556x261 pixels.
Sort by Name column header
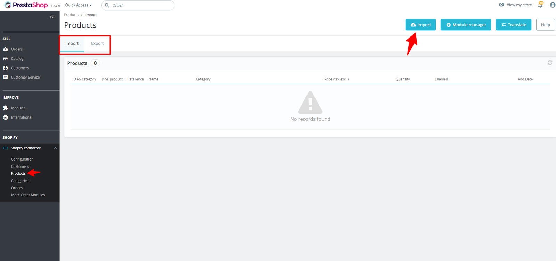pos(153,79)
